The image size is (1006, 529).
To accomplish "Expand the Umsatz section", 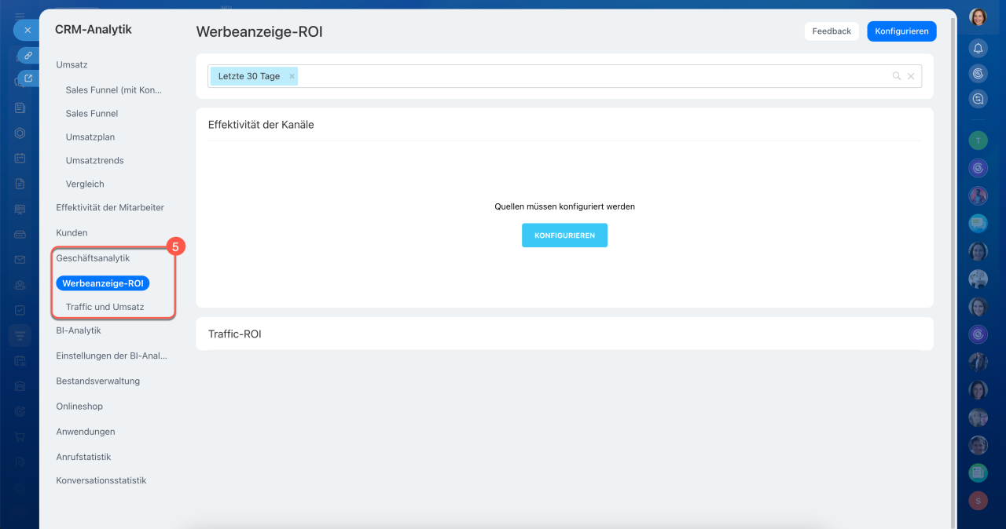I will tap(72, 64).
